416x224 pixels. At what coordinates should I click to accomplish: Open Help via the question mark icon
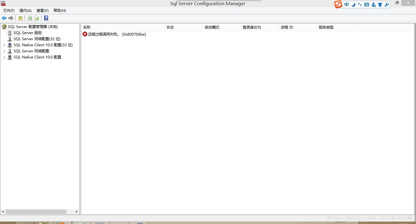(46, 18)
